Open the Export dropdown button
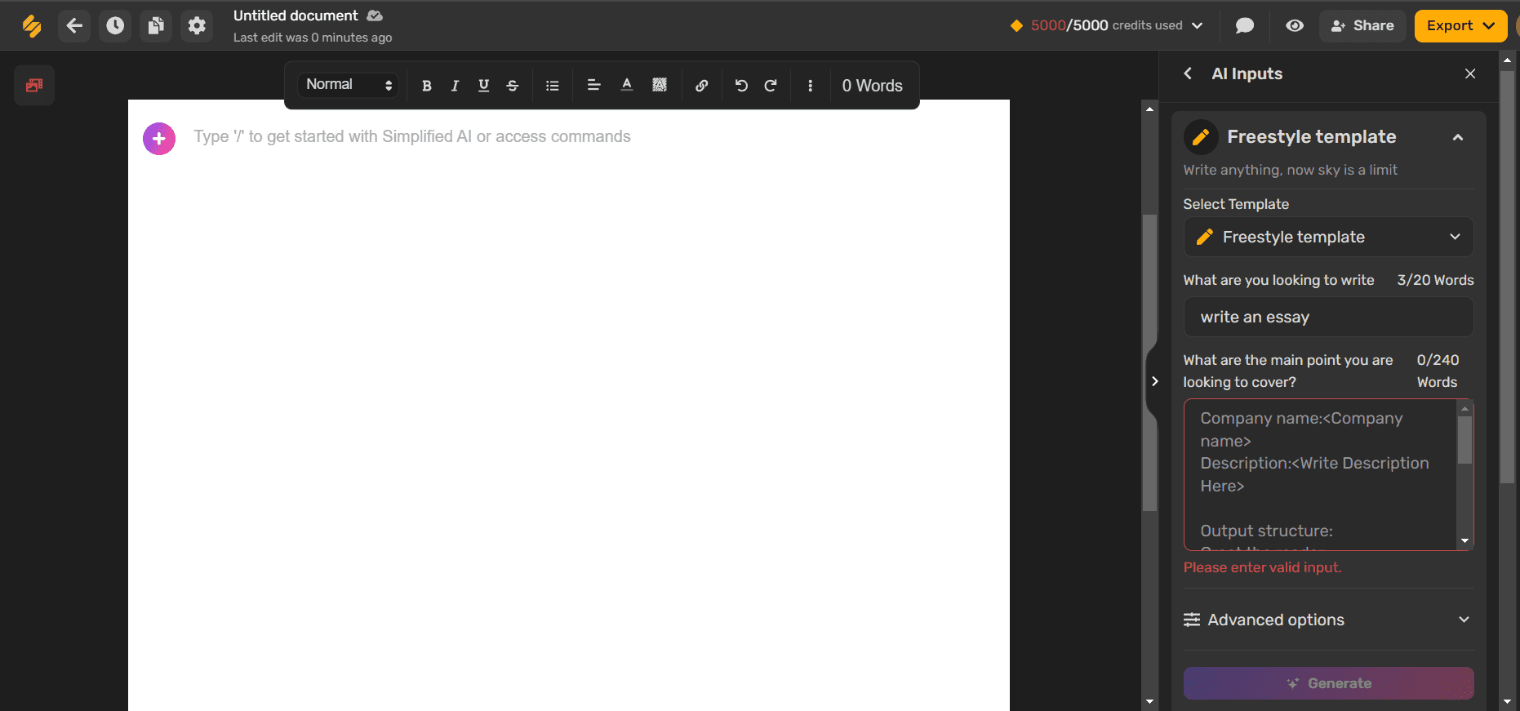The image size is (1520, 711). (x=1460, y=25)
